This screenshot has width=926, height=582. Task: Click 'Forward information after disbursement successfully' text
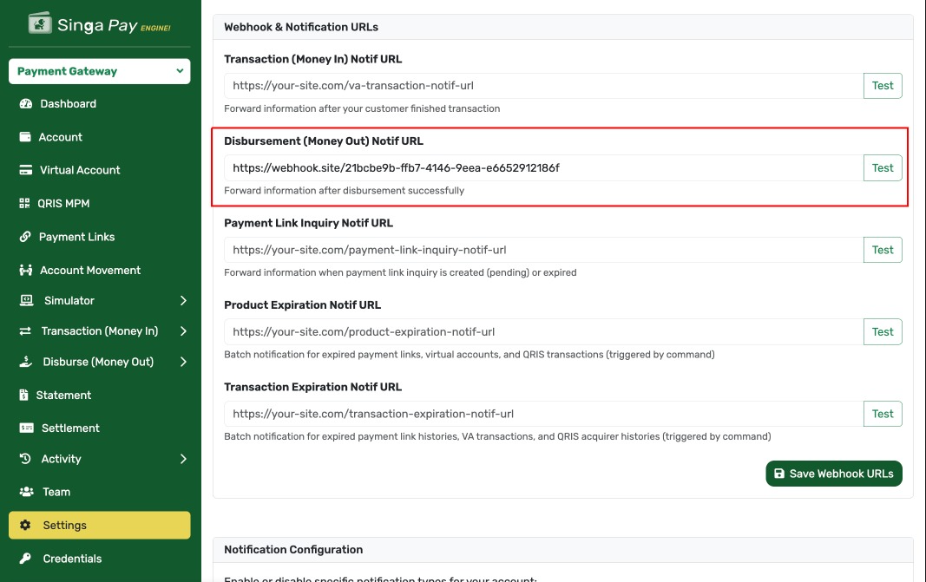[345, 191]
